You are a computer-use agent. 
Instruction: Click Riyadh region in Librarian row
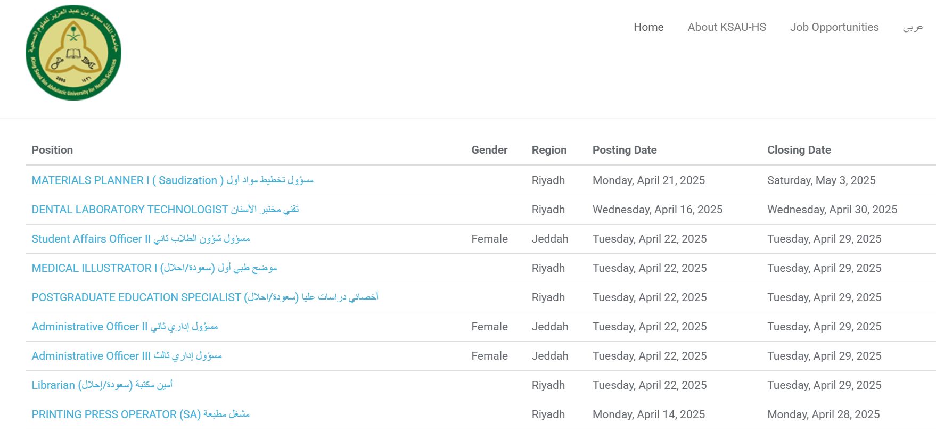548,385
